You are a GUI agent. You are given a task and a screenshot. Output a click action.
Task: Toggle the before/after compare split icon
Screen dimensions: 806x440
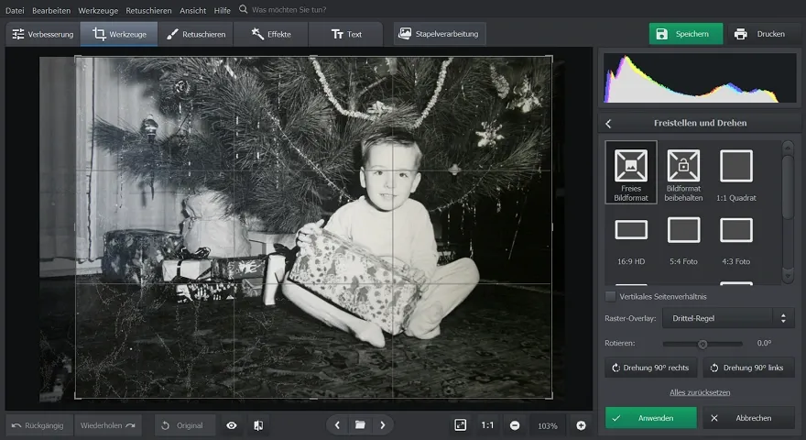pyautogui.click(x=258, y=425)
